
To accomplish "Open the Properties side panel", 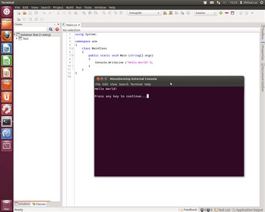I will click(263, 51).
